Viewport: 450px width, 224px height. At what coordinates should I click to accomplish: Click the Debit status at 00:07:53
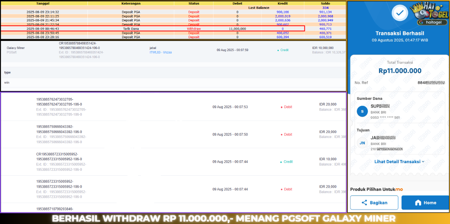(x=286, y=107)
